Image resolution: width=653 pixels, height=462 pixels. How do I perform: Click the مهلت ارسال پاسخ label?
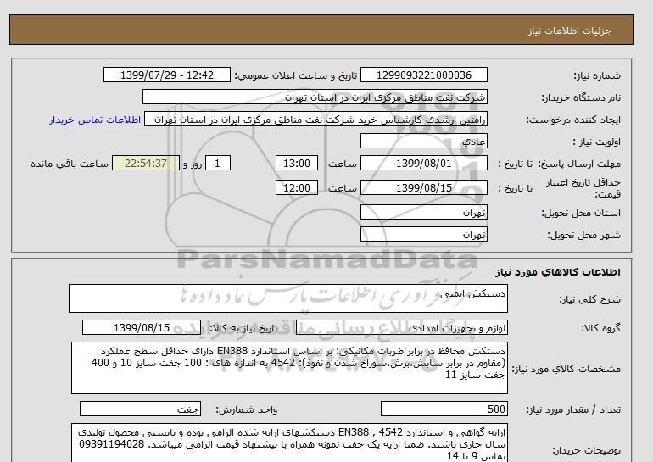pyautogui.click(x=580, y=164)
